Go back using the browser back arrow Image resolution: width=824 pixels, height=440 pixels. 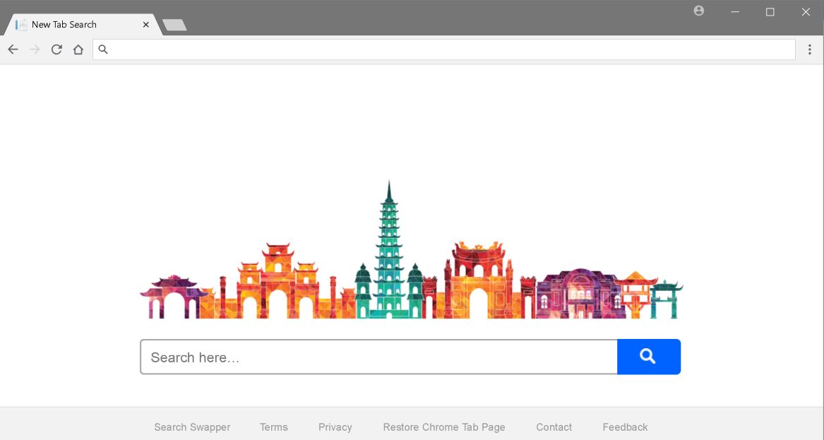13,49
